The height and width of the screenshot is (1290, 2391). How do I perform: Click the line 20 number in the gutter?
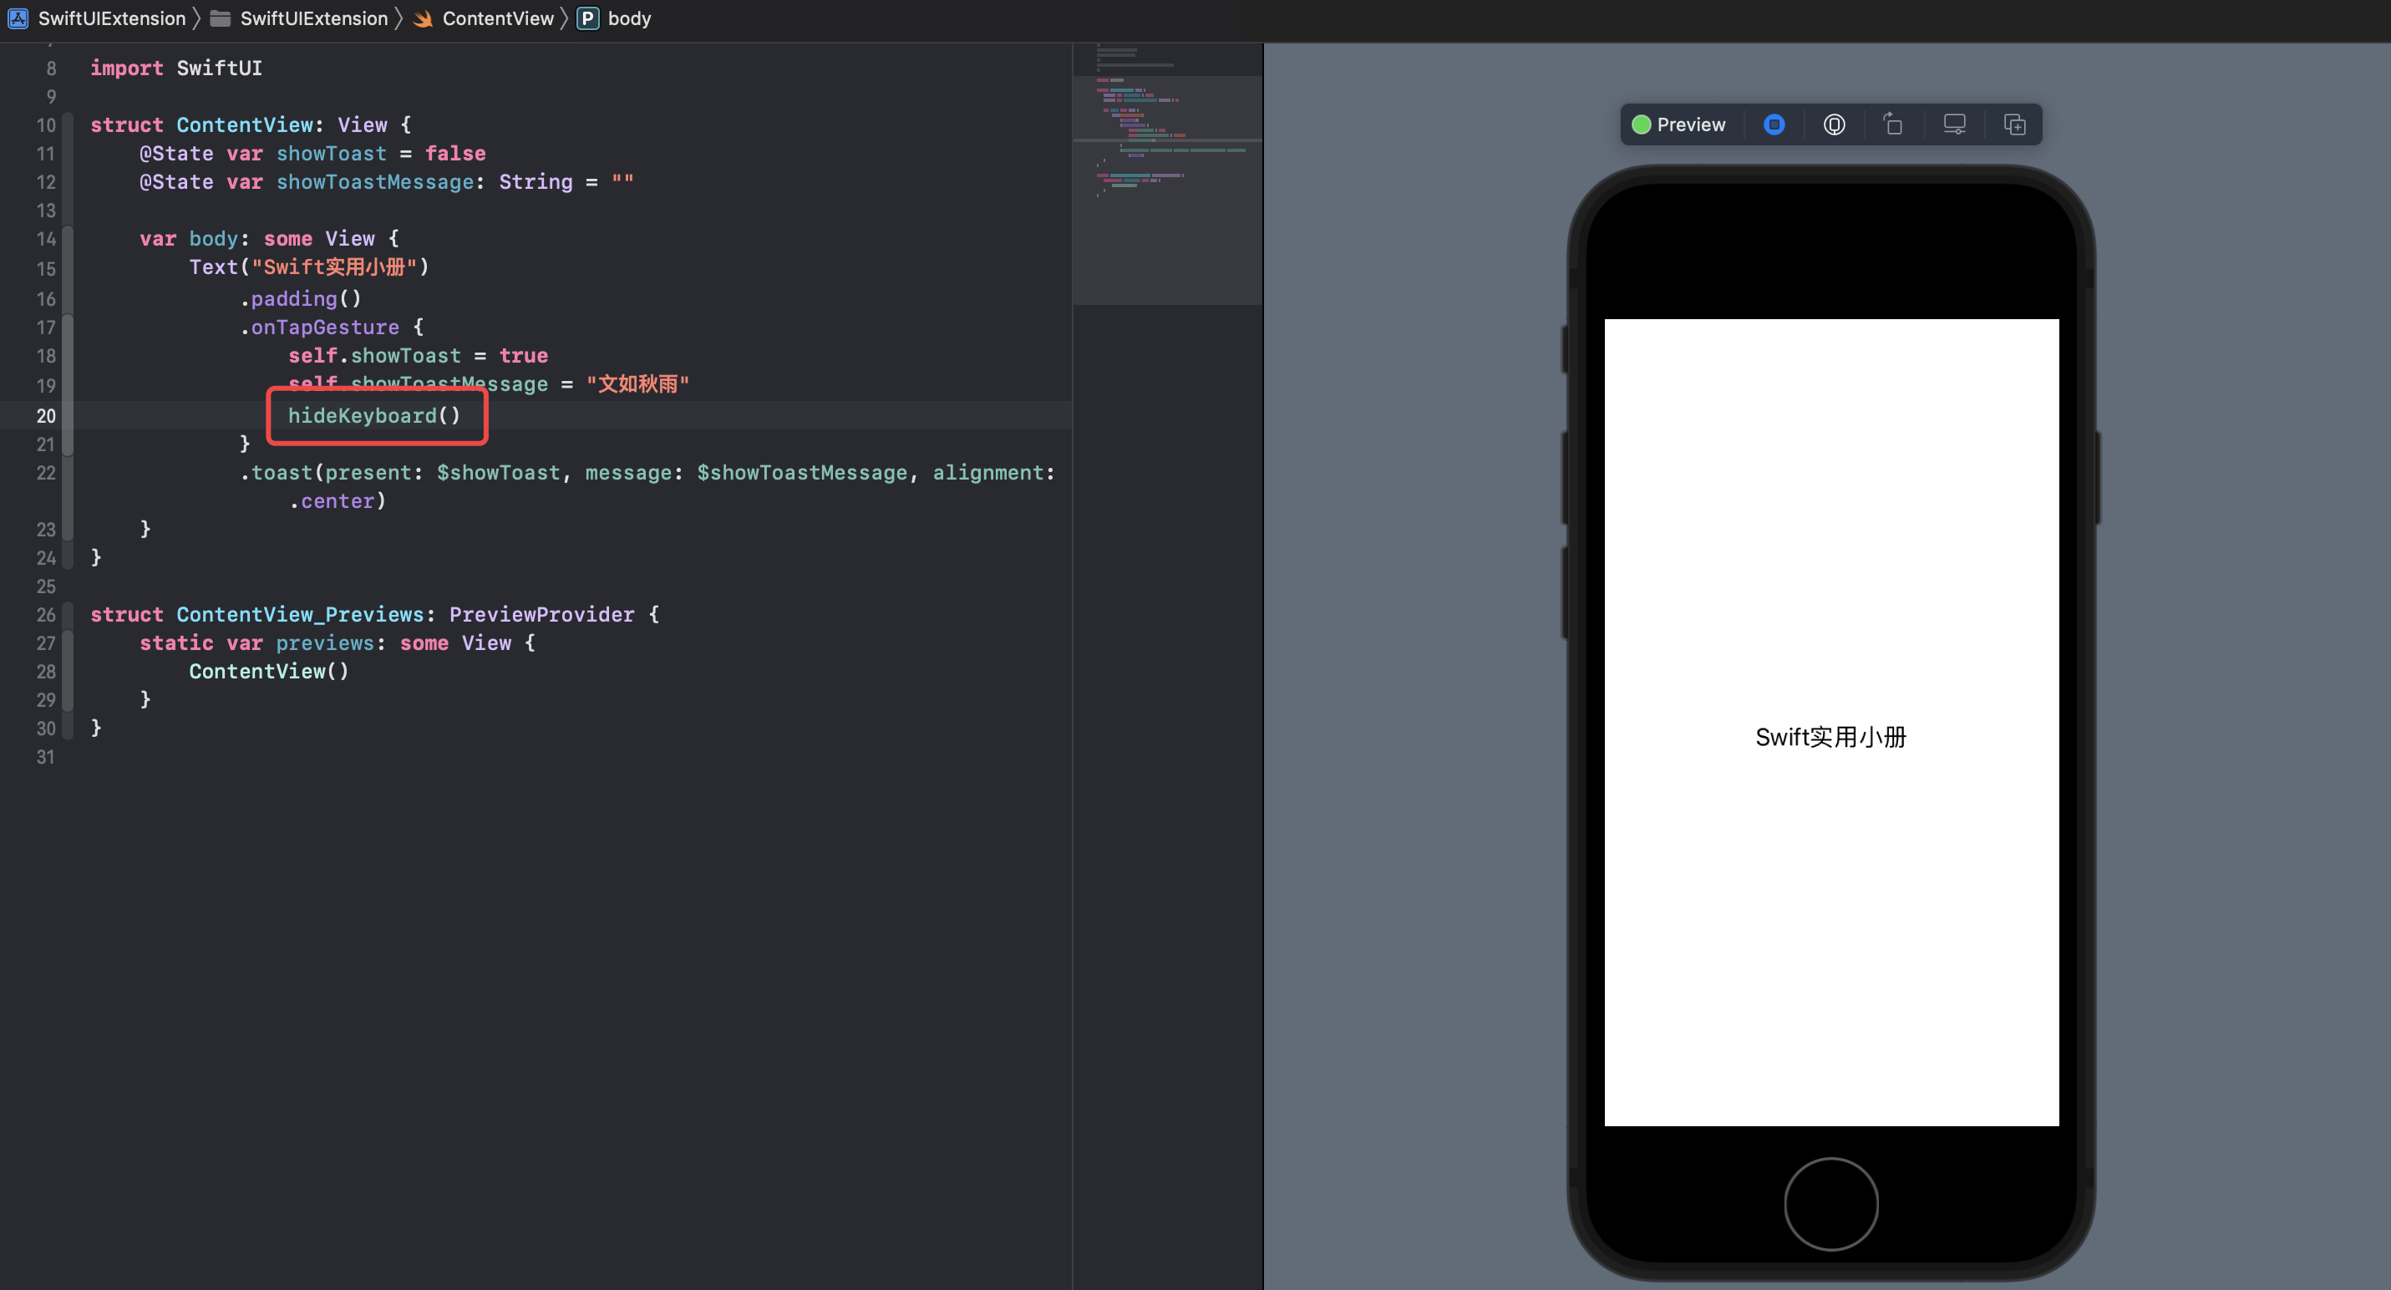(x=47, y=416)
